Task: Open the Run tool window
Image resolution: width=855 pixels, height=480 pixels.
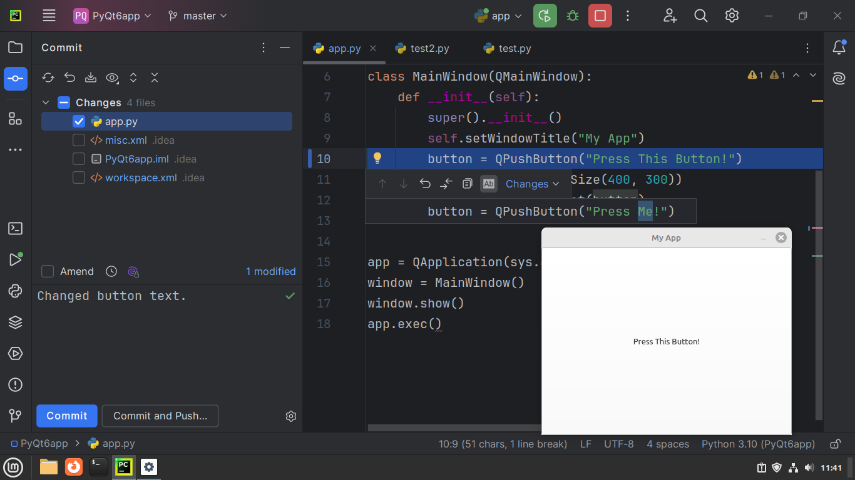Action: point(16,259)
